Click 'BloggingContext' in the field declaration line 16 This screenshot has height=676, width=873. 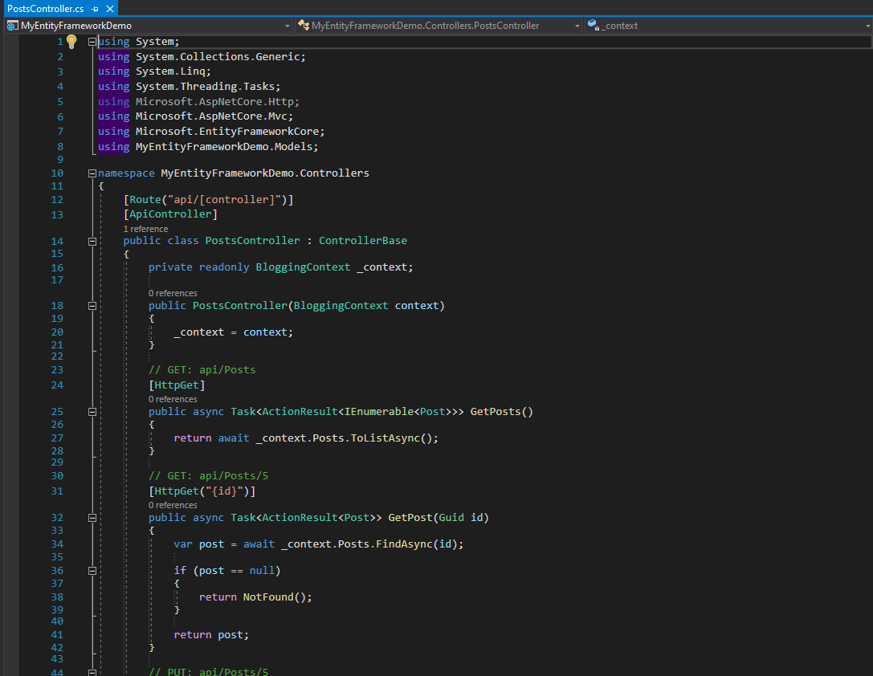click(x=303, y=267)
